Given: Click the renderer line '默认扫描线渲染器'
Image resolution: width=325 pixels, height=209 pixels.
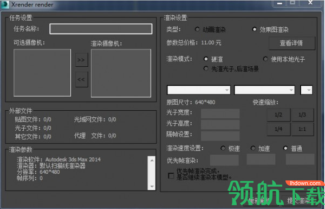Looking at the screenshot, I should click(62, 166).
